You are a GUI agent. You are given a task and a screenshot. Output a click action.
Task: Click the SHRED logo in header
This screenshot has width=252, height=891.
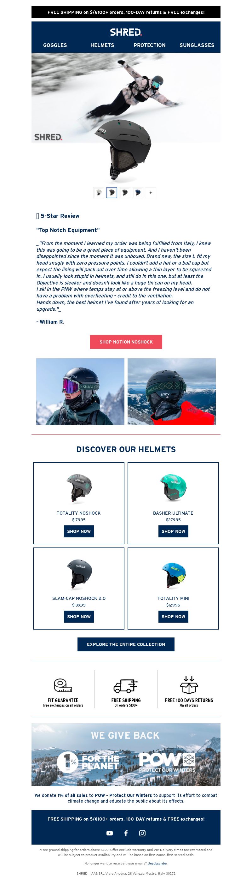(126, 32)
